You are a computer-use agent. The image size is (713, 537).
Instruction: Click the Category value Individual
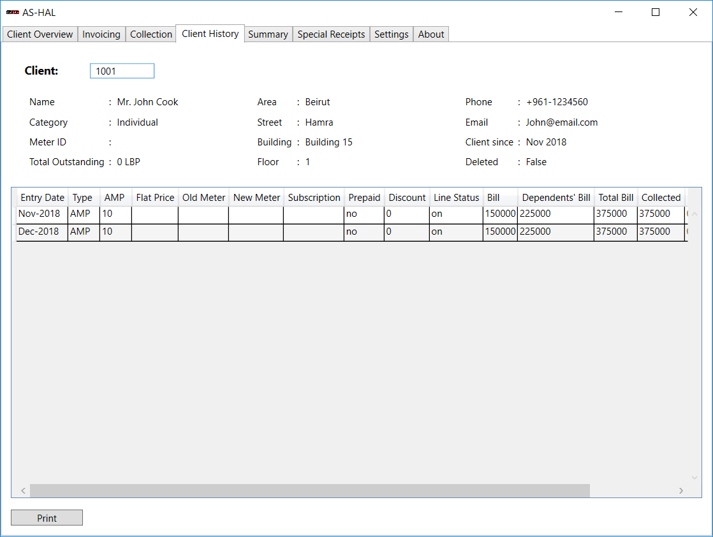(x=137, y=122)
